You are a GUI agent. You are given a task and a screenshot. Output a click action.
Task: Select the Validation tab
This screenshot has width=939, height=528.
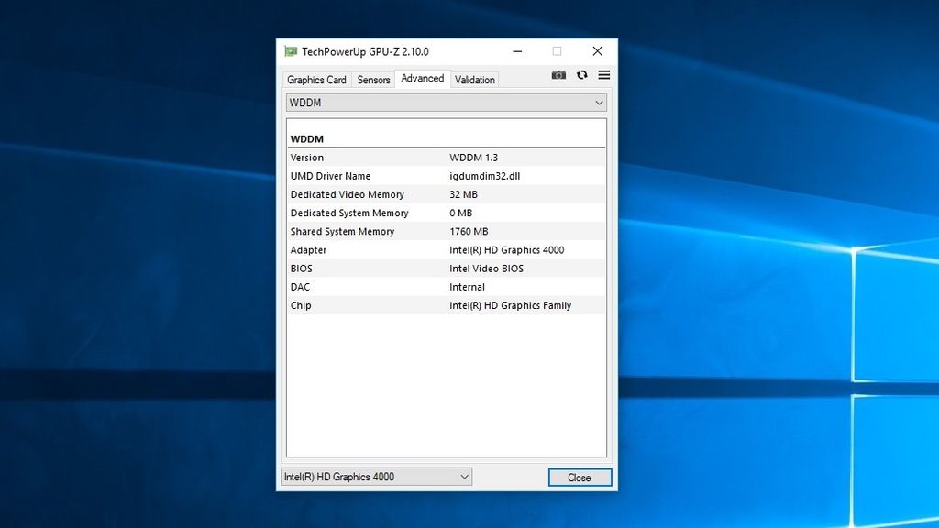click(x=474, y=80)
